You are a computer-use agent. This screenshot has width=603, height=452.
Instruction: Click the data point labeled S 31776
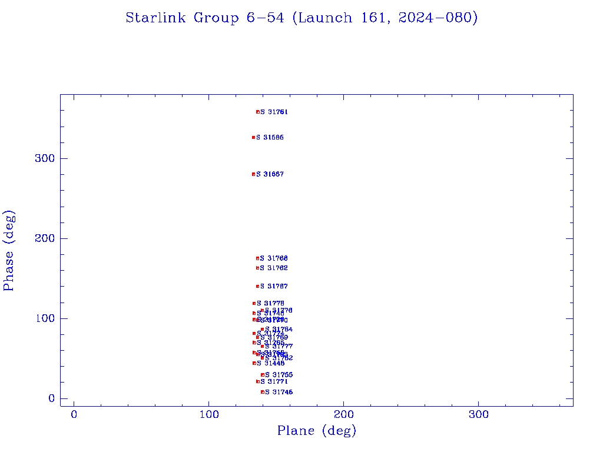point(262,310)
